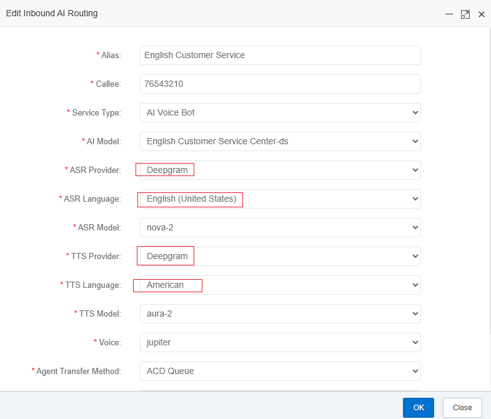Open the AI Model dropdown
Screen dimensions: 491x419
(x=280, y=142)
